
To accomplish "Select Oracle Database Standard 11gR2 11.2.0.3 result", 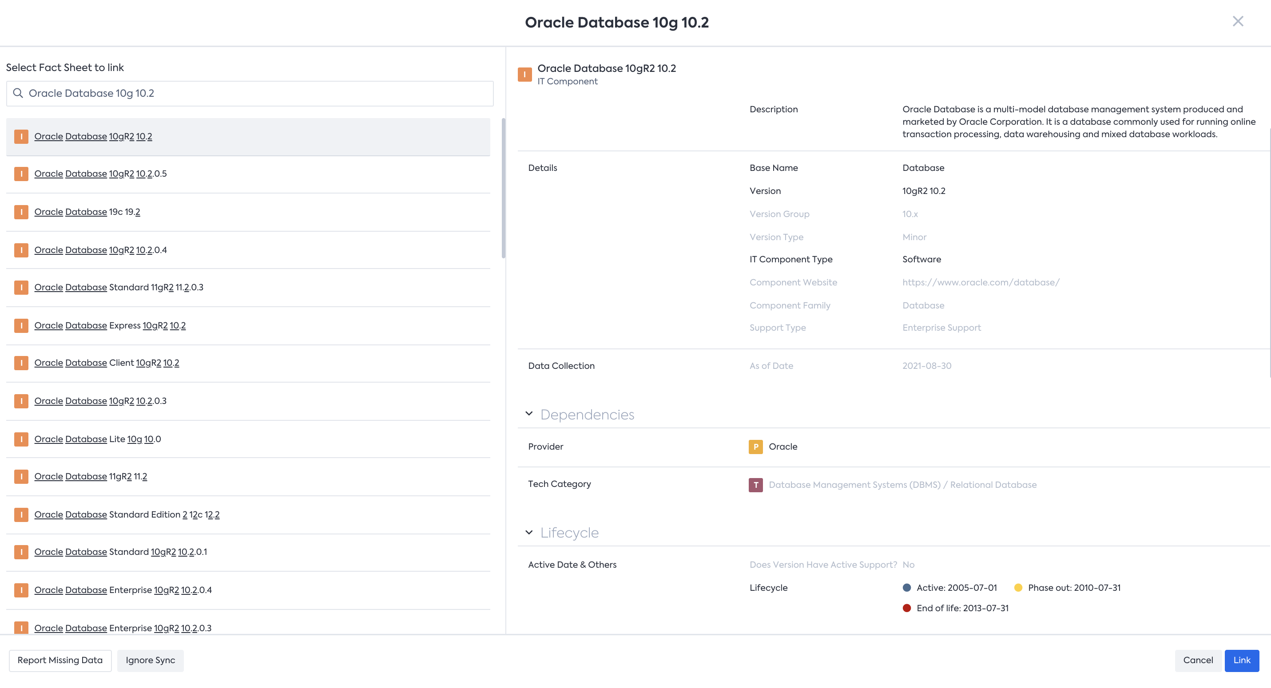I will 248,288.
